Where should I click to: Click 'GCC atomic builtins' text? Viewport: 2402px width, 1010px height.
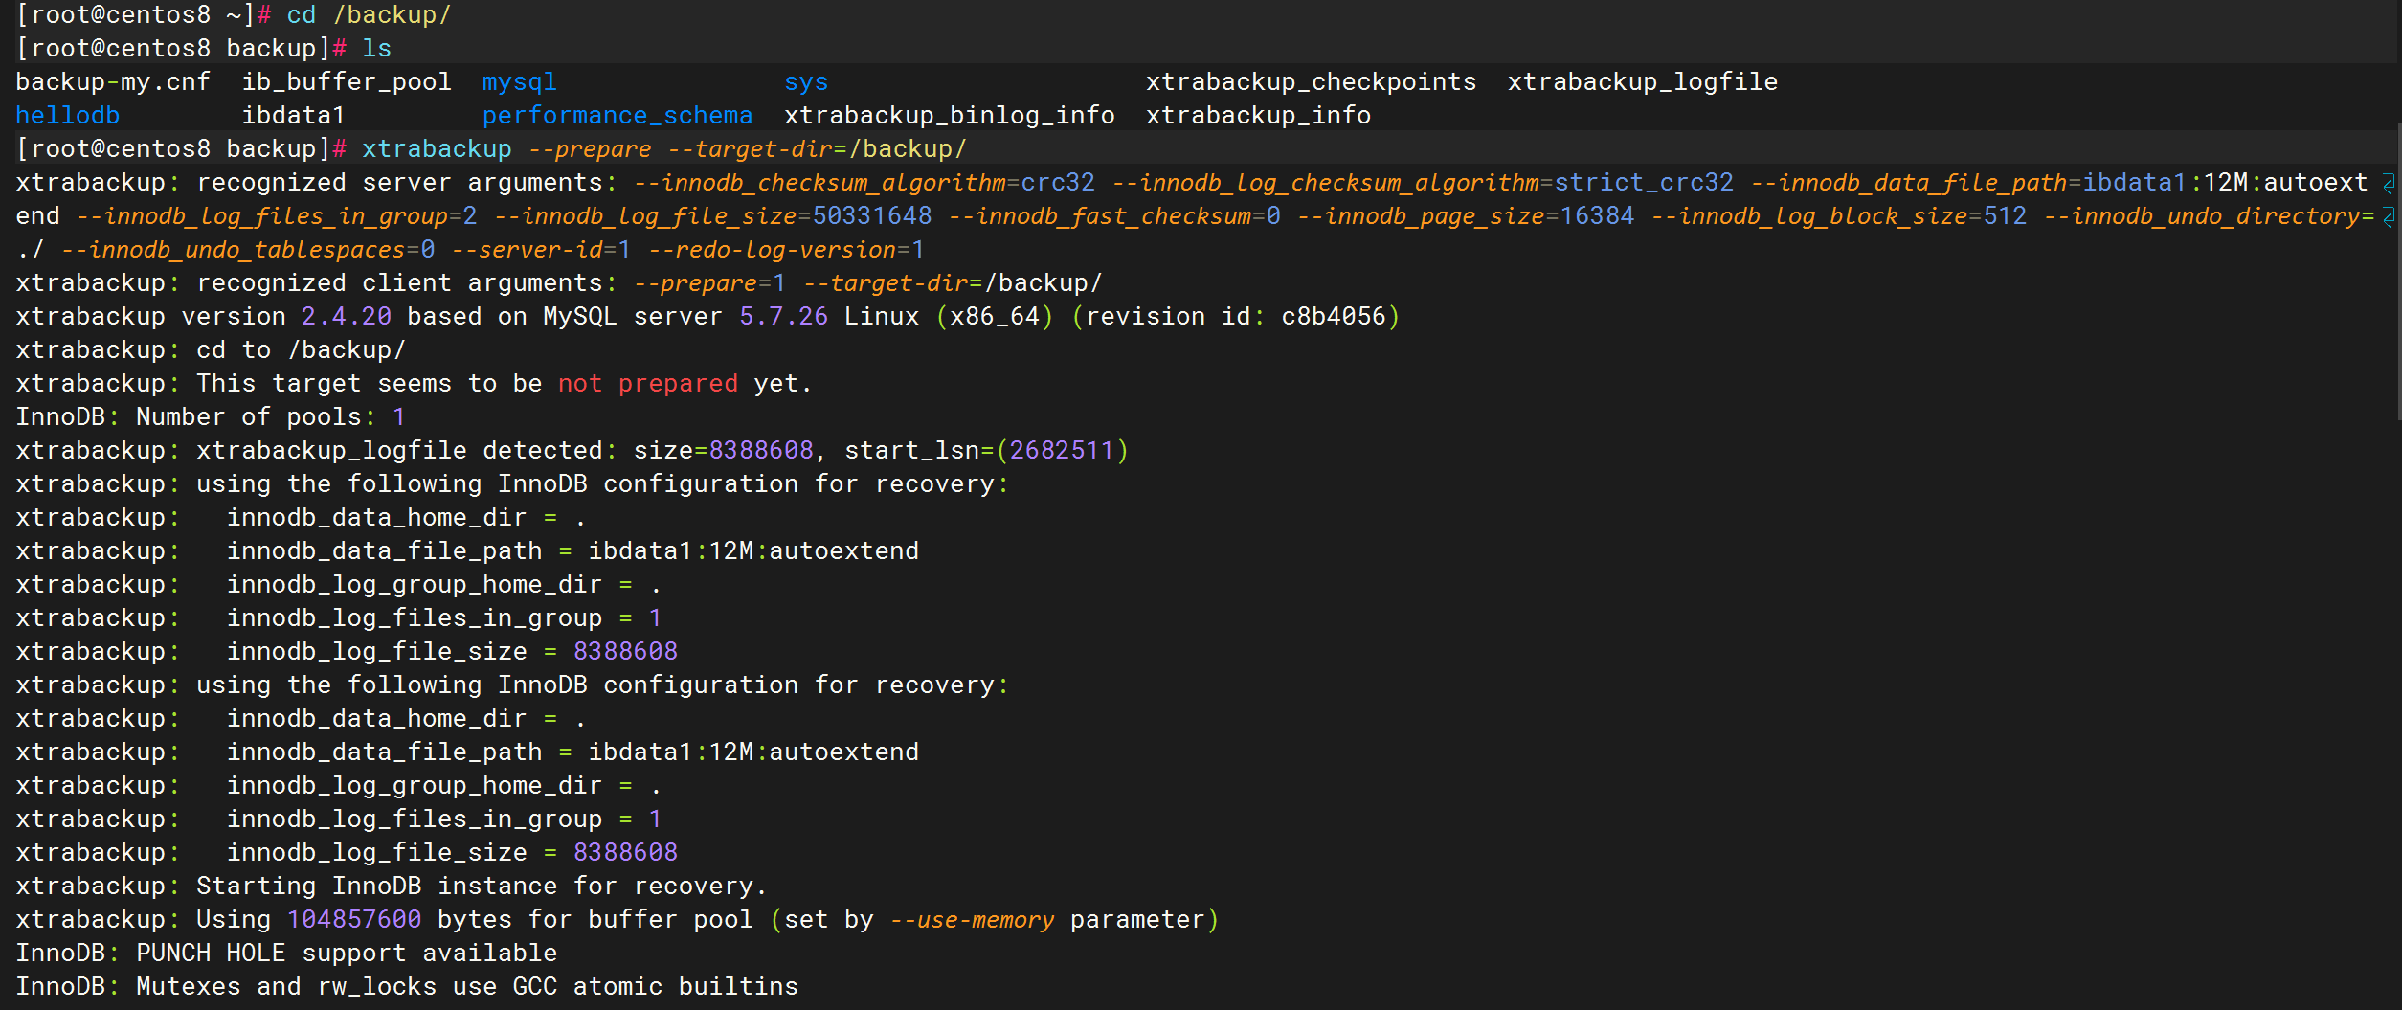(655, 987)
